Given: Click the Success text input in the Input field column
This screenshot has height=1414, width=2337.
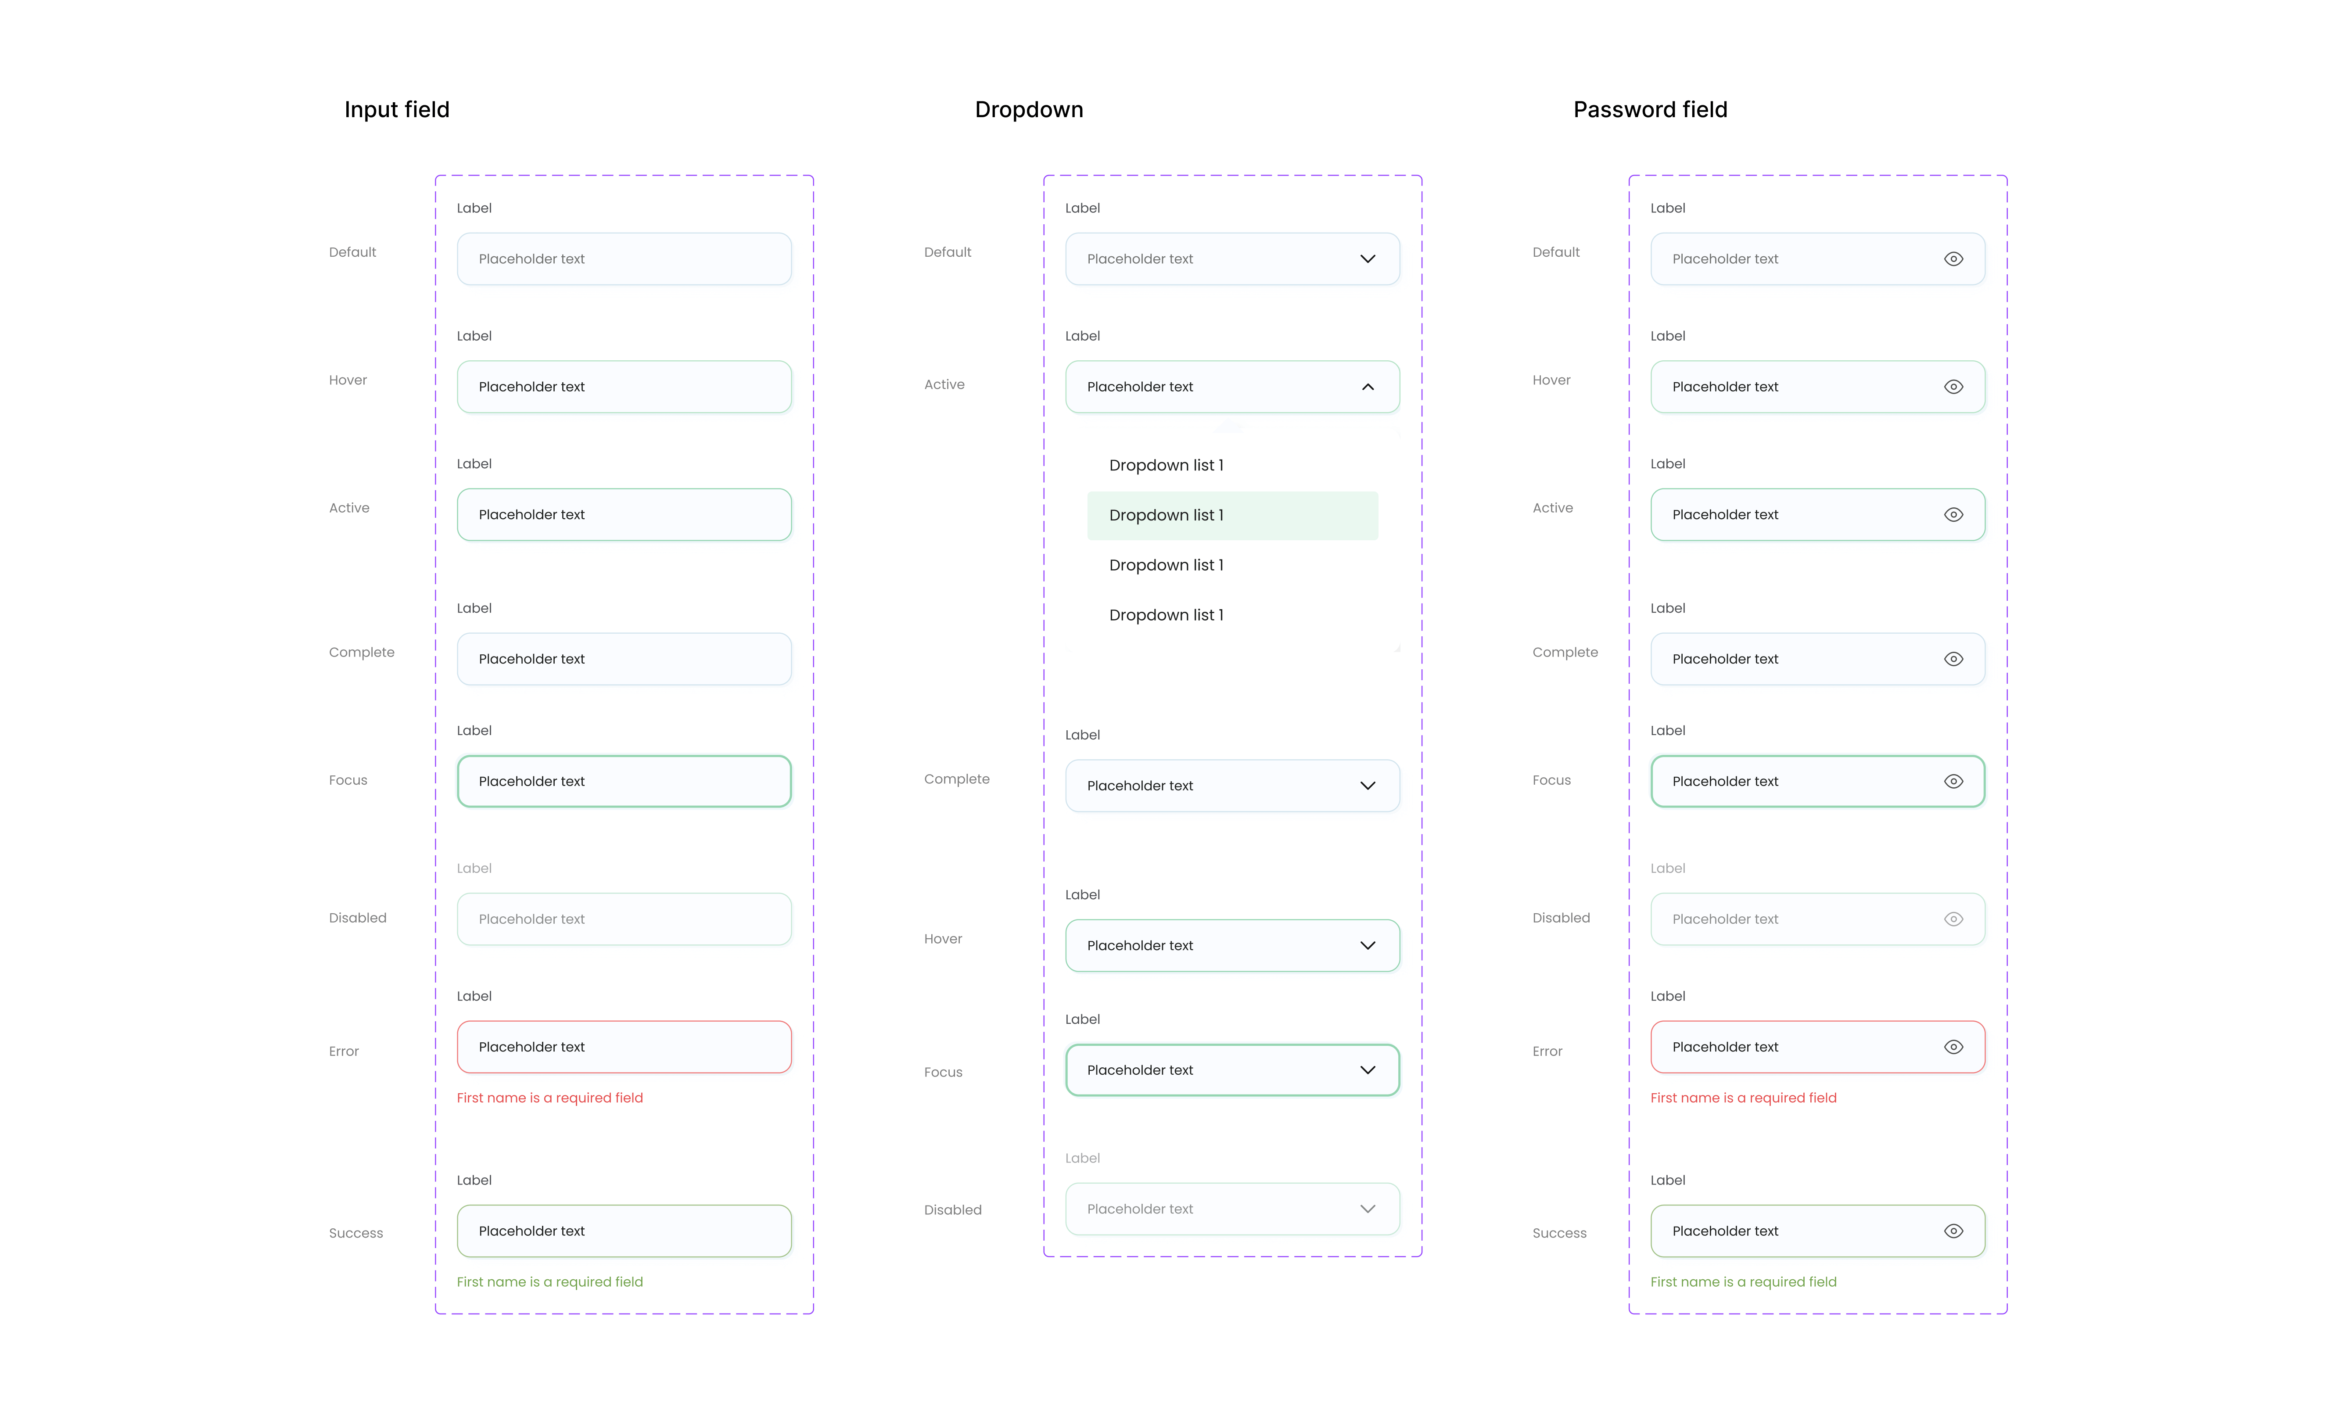Looking at the screenshot, I should coord(624,1231).
